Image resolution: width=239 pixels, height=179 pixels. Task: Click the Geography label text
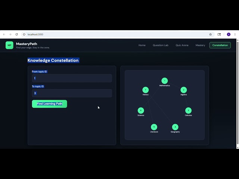click(175, 132)
